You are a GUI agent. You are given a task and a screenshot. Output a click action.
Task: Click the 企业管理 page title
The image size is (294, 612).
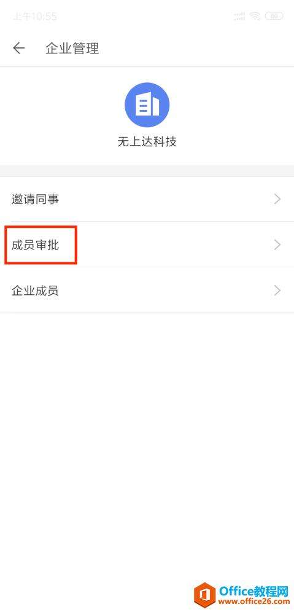pyautogui.click(x=72, y=49)
